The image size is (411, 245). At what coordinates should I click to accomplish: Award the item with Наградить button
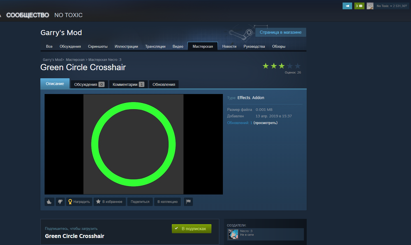click(79, 202)
